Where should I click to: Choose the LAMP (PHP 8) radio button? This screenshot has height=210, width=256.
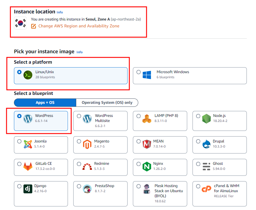click(x=139, y=116)
